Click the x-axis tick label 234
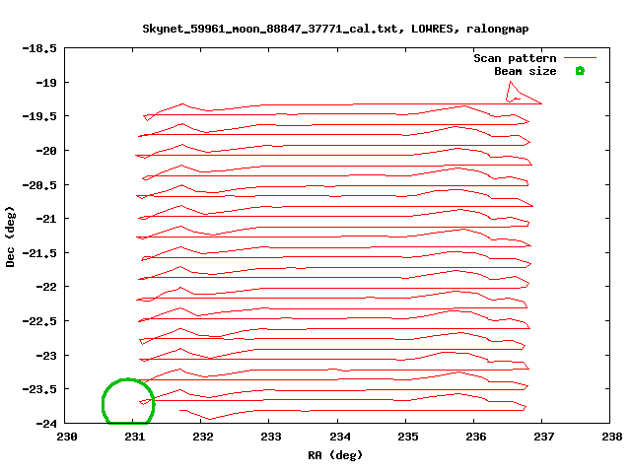This screenshot has height=473, width=631. pos(339,437)
